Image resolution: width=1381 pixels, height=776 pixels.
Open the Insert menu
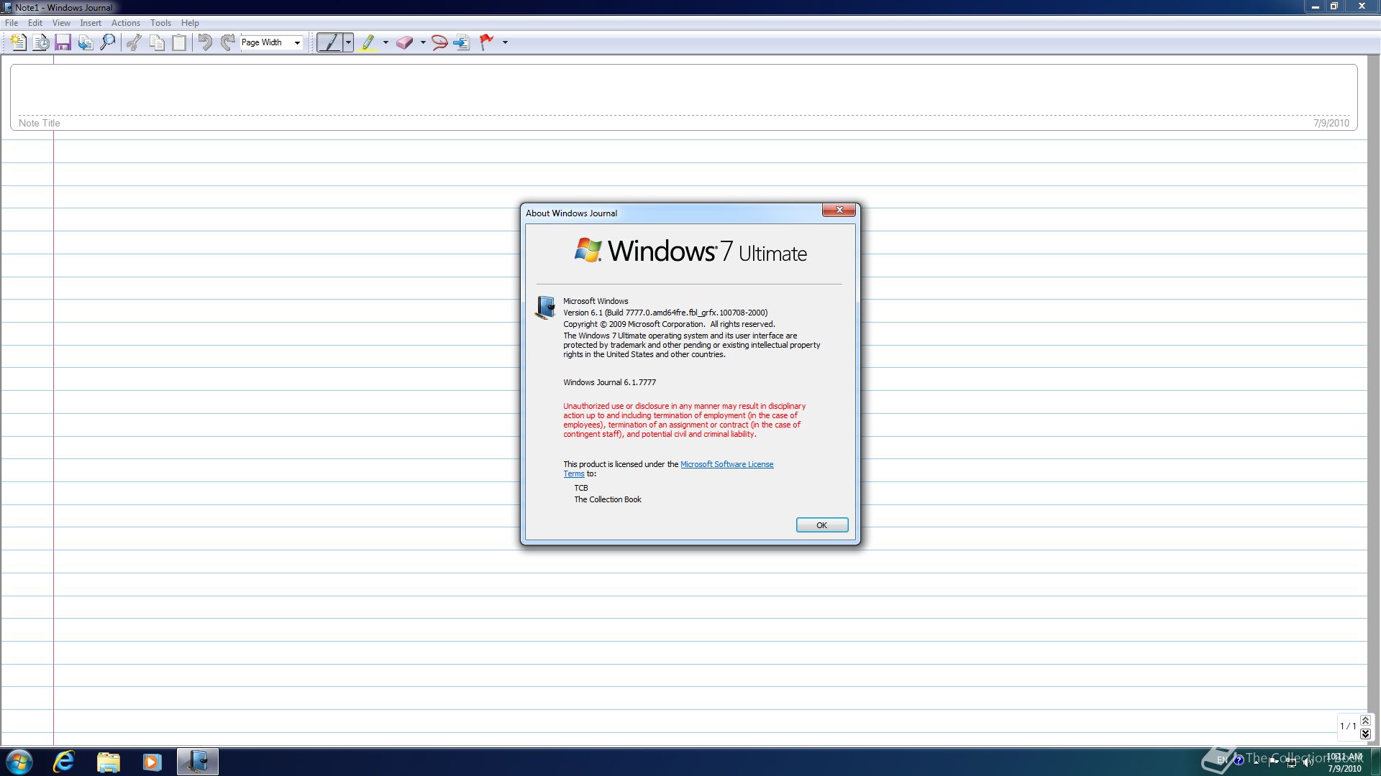pyautogui.click(x=91, y=23)
